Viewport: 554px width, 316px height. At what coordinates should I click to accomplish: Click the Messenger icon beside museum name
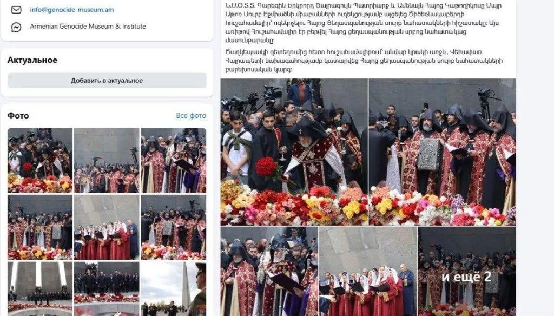coord(16,27)
